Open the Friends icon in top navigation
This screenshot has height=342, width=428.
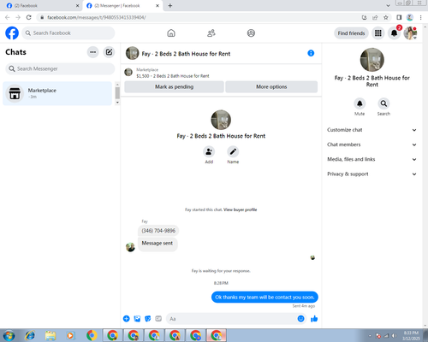click(x=211, y=33)
